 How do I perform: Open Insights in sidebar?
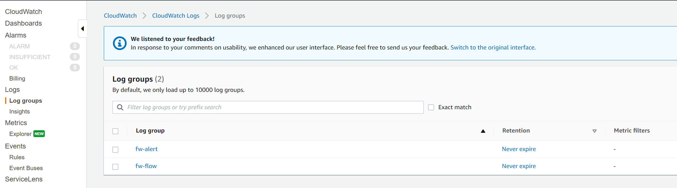coord(19,111)
